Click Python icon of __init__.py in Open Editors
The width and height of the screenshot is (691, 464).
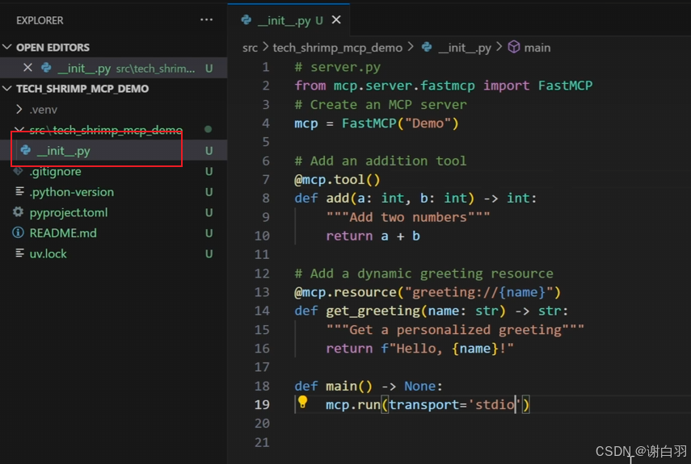[x=46, y=68]
